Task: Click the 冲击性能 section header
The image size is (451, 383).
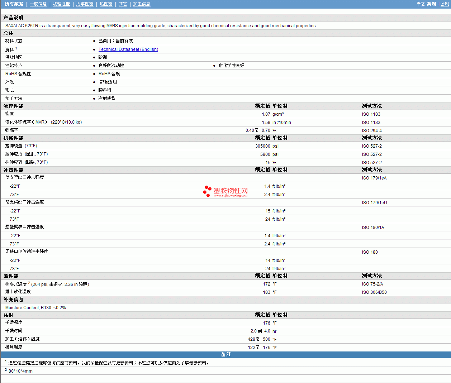Action: 13,170
